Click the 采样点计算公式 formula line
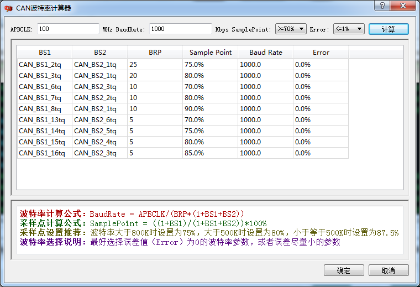The width and height of the screenshot is (420, 287). point(143,223)
